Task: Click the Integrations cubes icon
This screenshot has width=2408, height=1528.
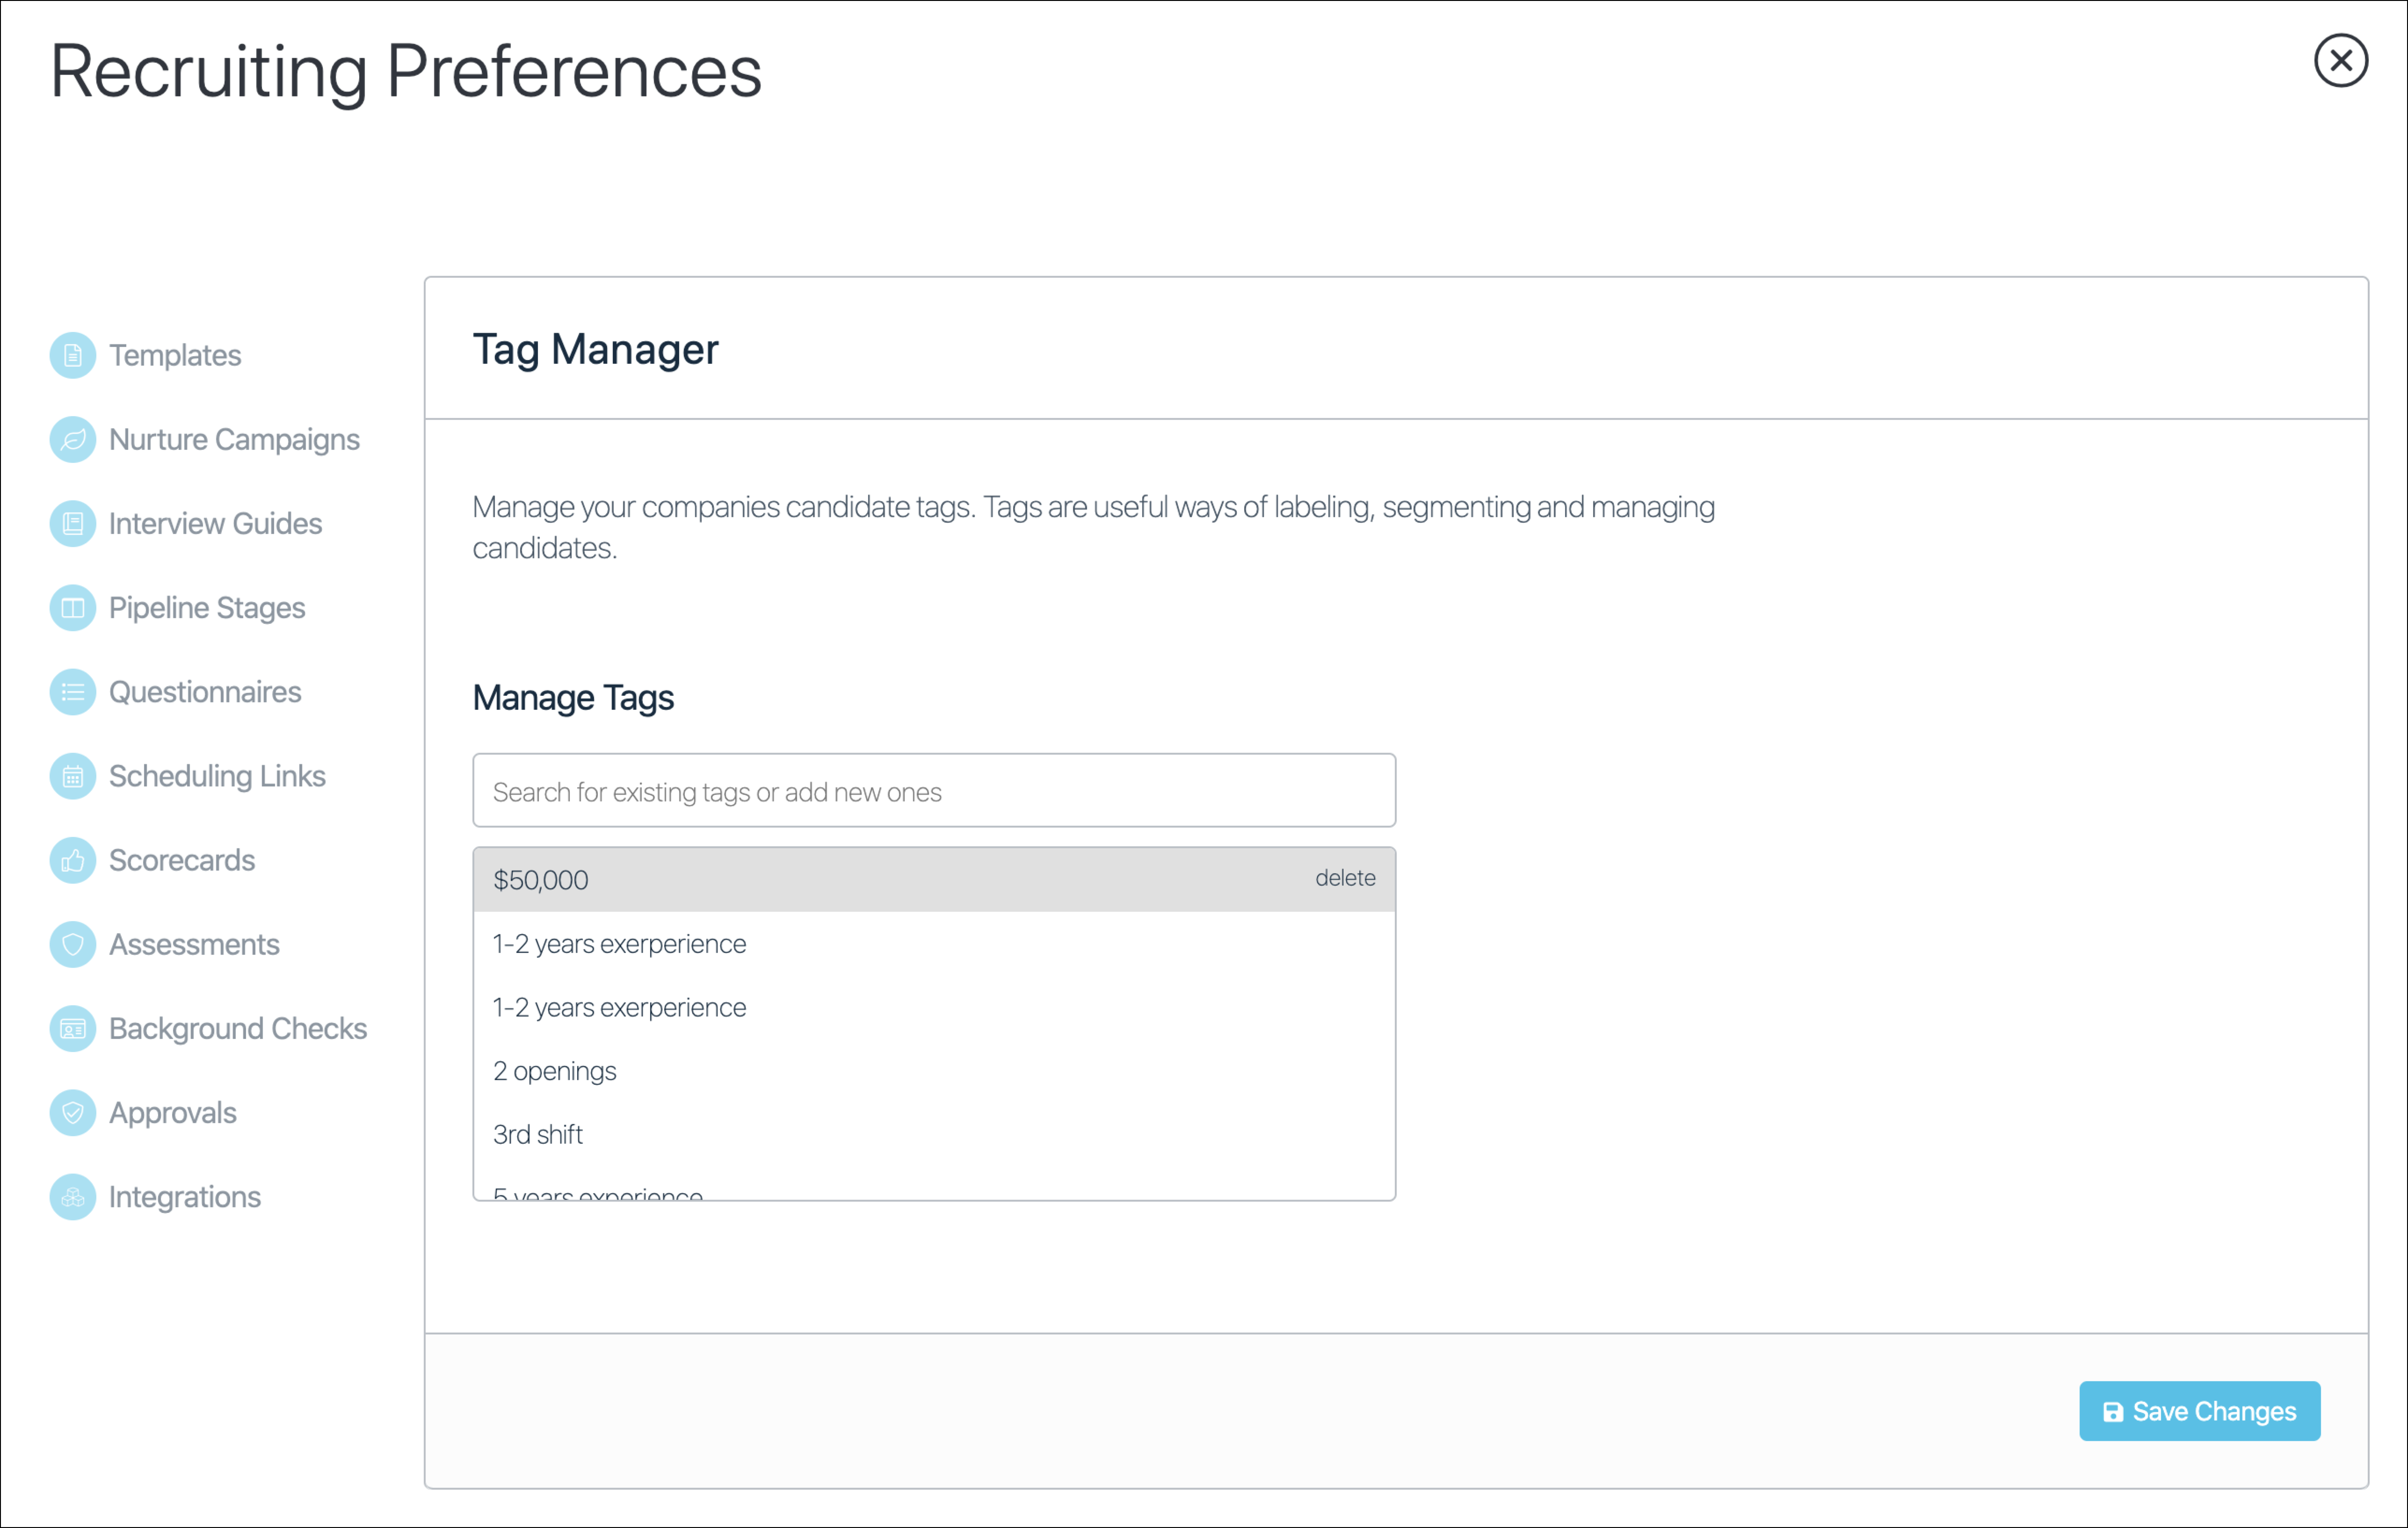Action: pyautogui.click(x=73, y=1197)
